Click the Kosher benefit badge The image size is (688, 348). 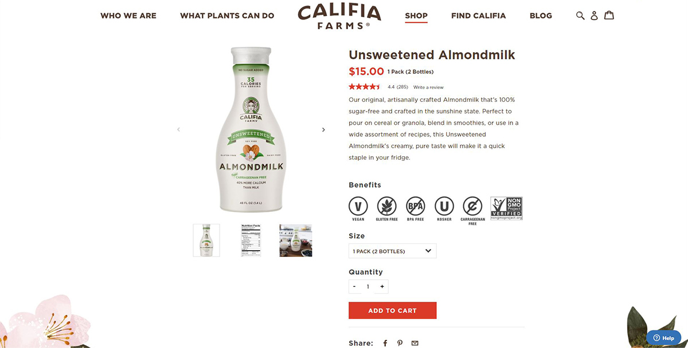click(x=444, y=209)
